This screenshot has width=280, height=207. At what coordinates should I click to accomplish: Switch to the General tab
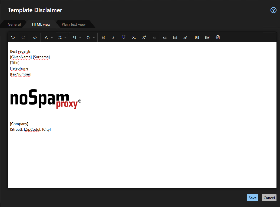coord(14,25)
